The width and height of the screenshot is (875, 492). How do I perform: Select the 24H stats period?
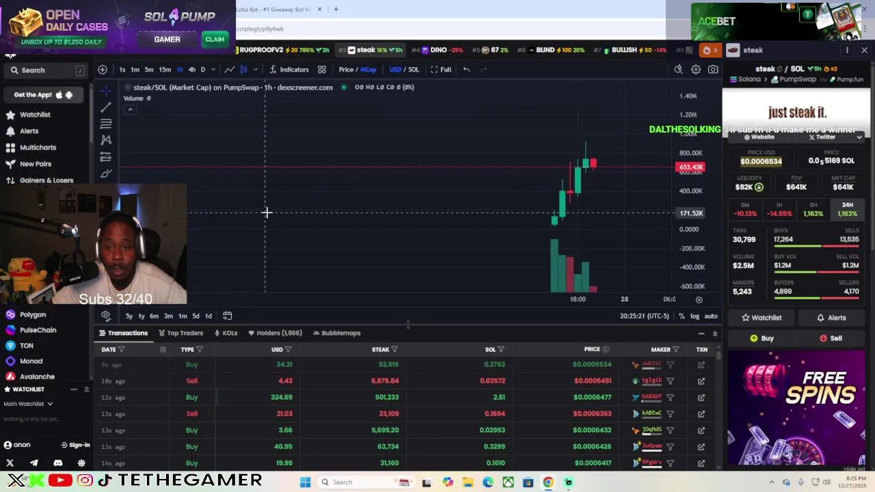pos(848,209)
